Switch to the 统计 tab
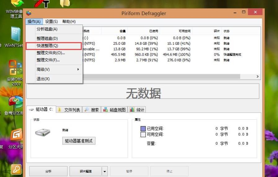Viewport: 278px width, 177px height. coord(137,110)
